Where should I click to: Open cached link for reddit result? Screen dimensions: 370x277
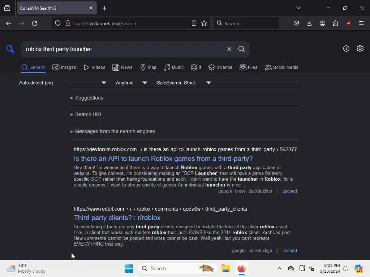click(289, 251)
